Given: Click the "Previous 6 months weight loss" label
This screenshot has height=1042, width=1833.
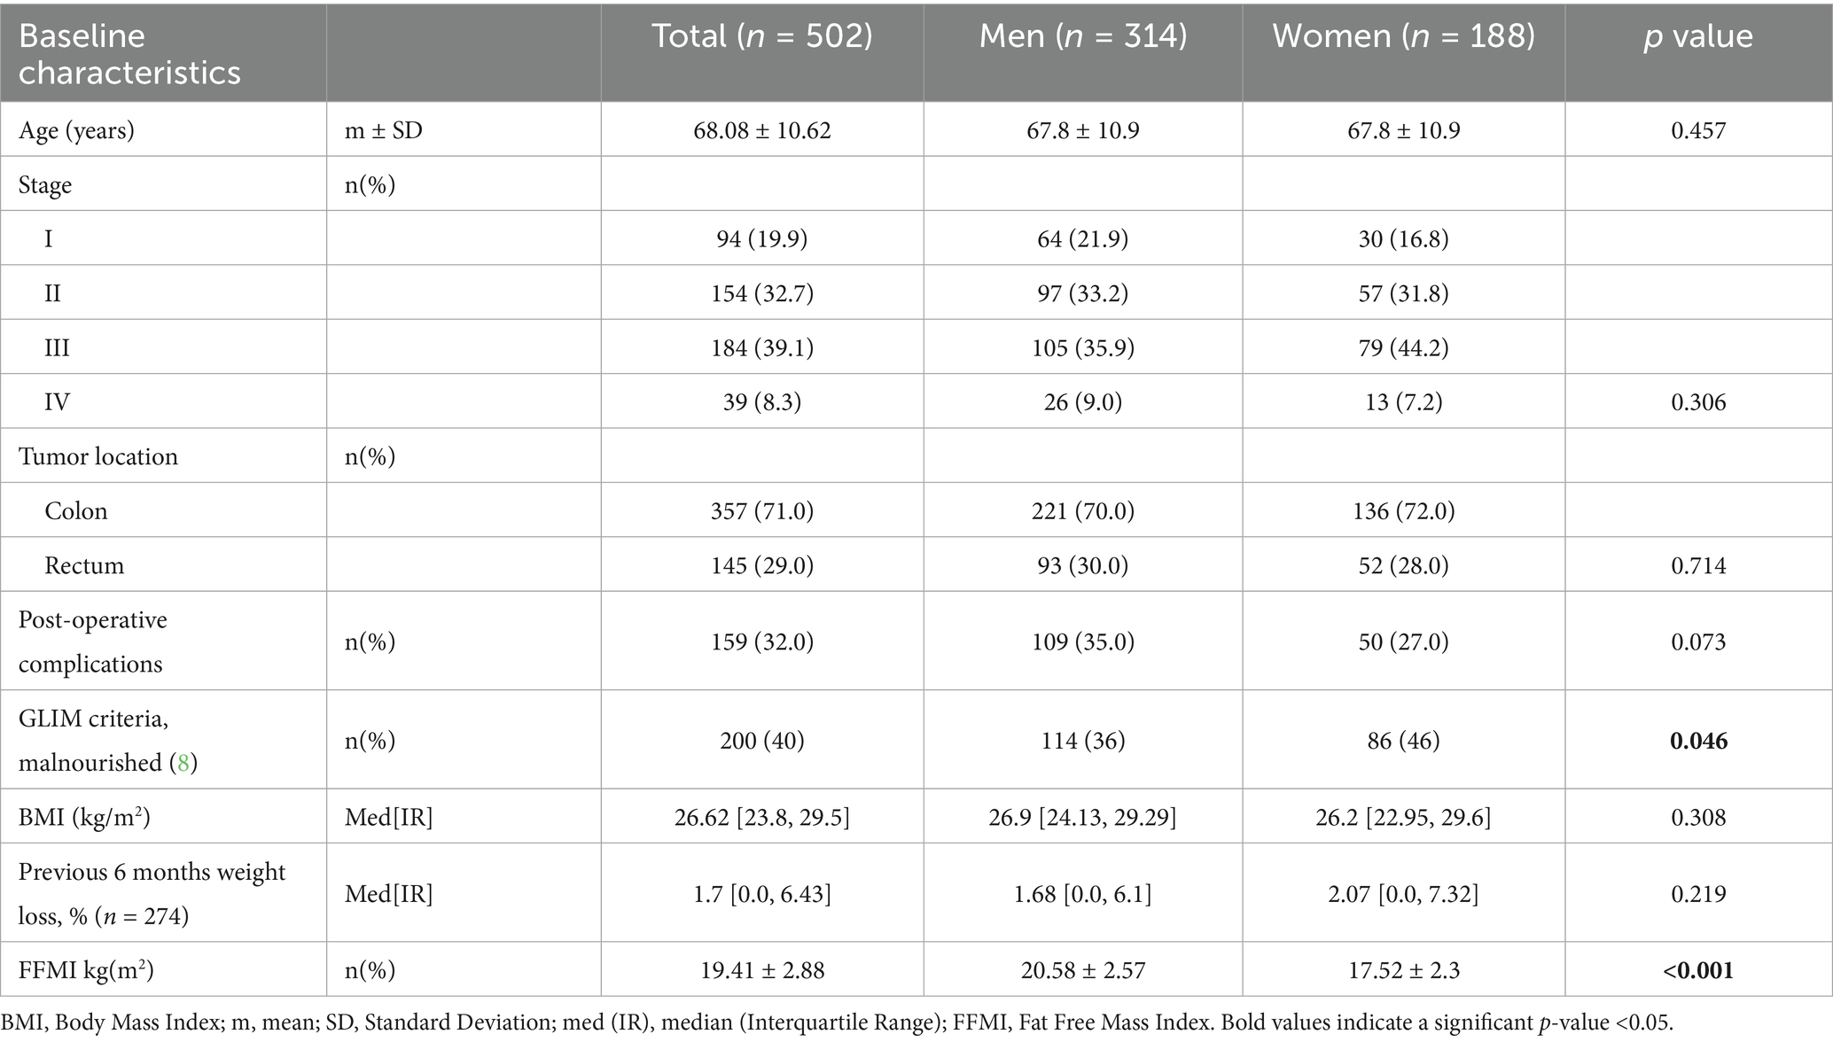Looking at the screenshot, I should click(x=152, y=893).
